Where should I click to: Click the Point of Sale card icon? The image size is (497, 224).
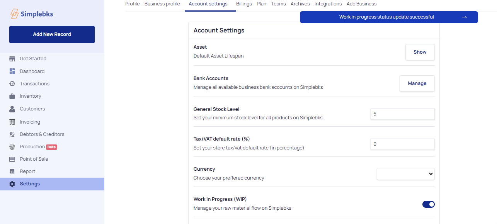coord(12,159)
